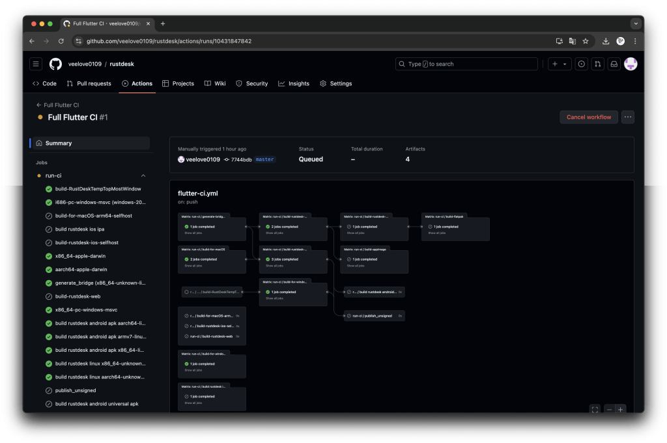Bookmark this page with the star icon

click(x=586, y=41)
